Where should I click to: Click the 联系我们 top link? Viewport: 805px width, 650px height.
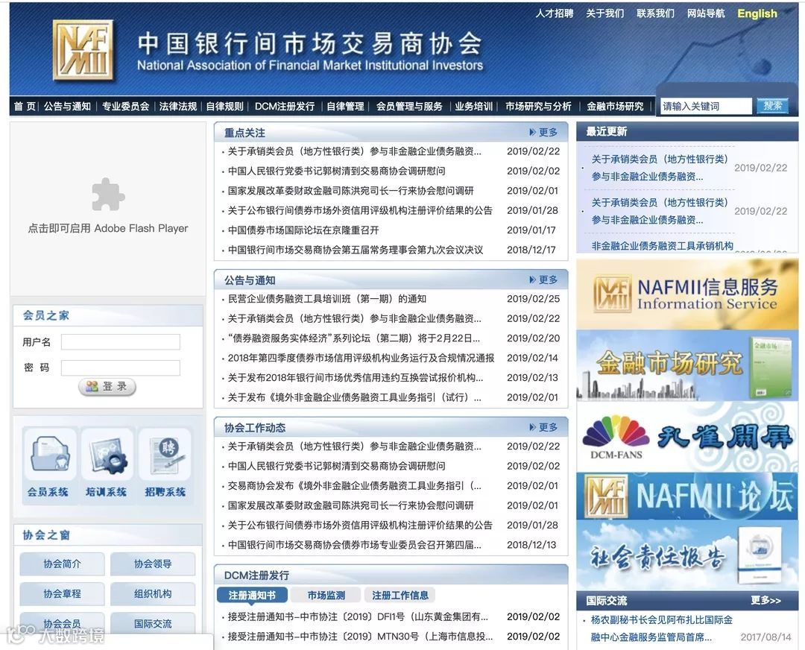coord(656,13)
